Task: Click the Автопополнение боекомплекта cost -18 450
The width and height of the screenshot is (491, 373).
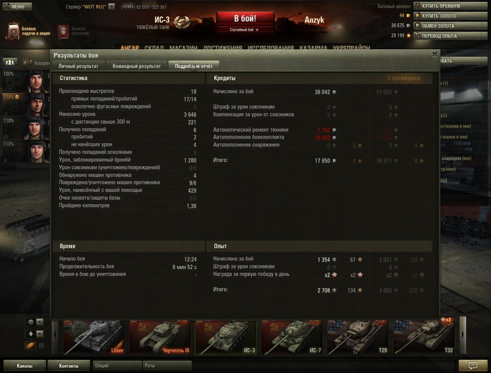Action: click(322, 138)
